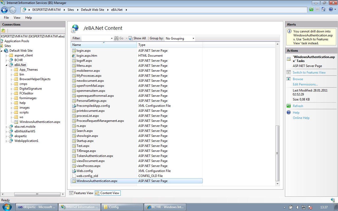This screenshot has height=211, width=338.
Task: Select the ProcessRequestManagement.aspx file row
Action: tap(137, 121)
